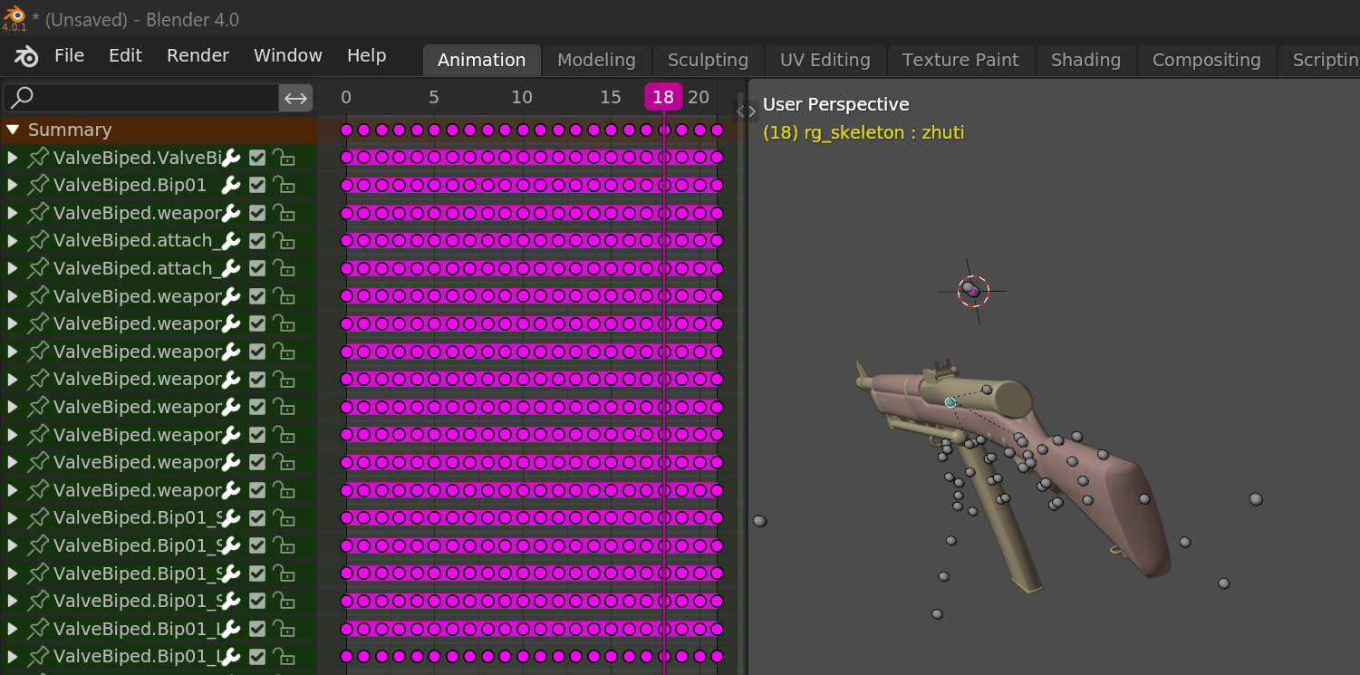Screen dimensions: 1360x675
Task: Expand the ValveBiped.ValveBi channel row
Action: [13, 158]
